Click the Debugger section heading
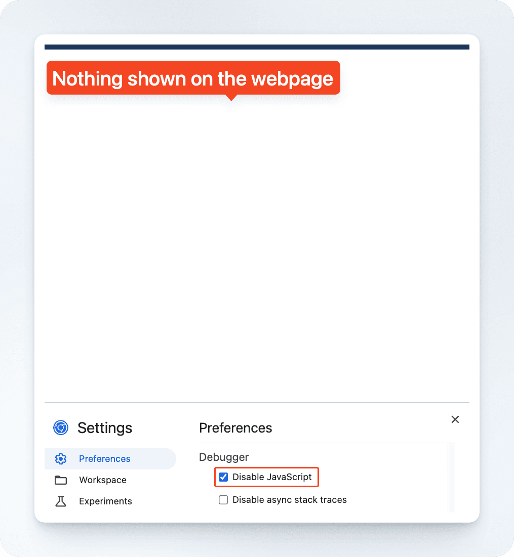Image resolution: width=514 pixels, height=557 pixels. click(224, 457)
